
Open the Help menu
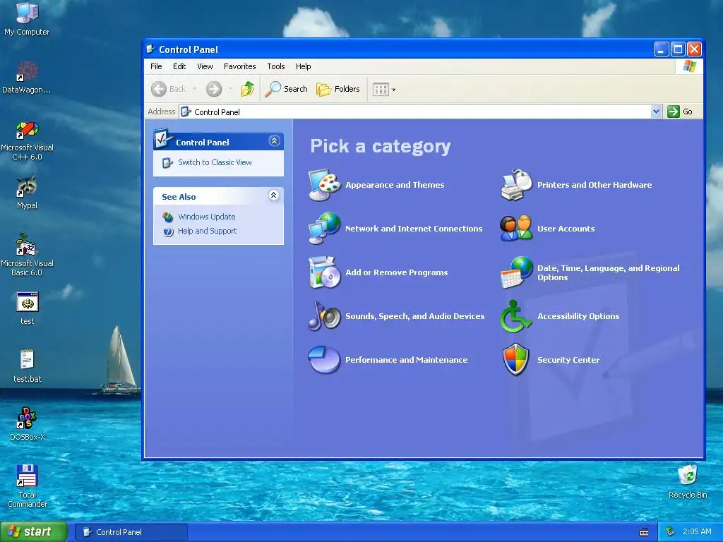coord(303,66)
